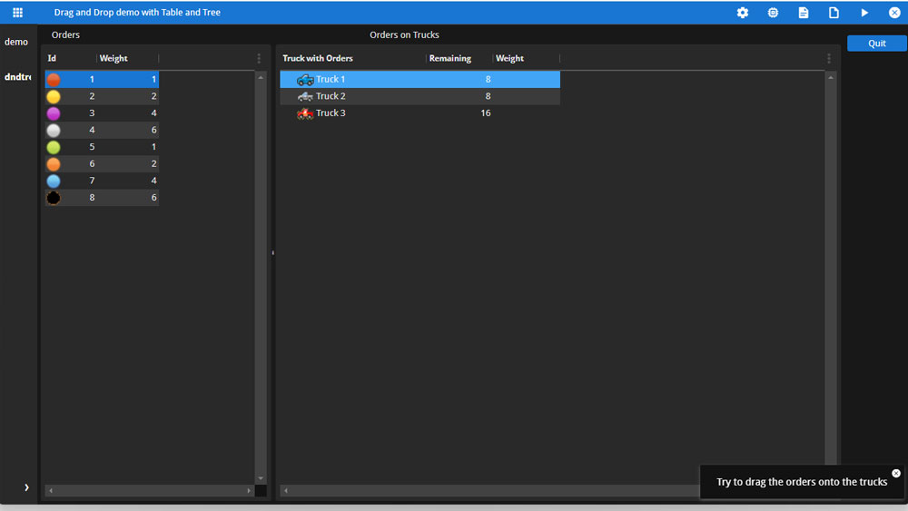
Task: Select the black ball order 8 row
Action: (x=102, y=197)
